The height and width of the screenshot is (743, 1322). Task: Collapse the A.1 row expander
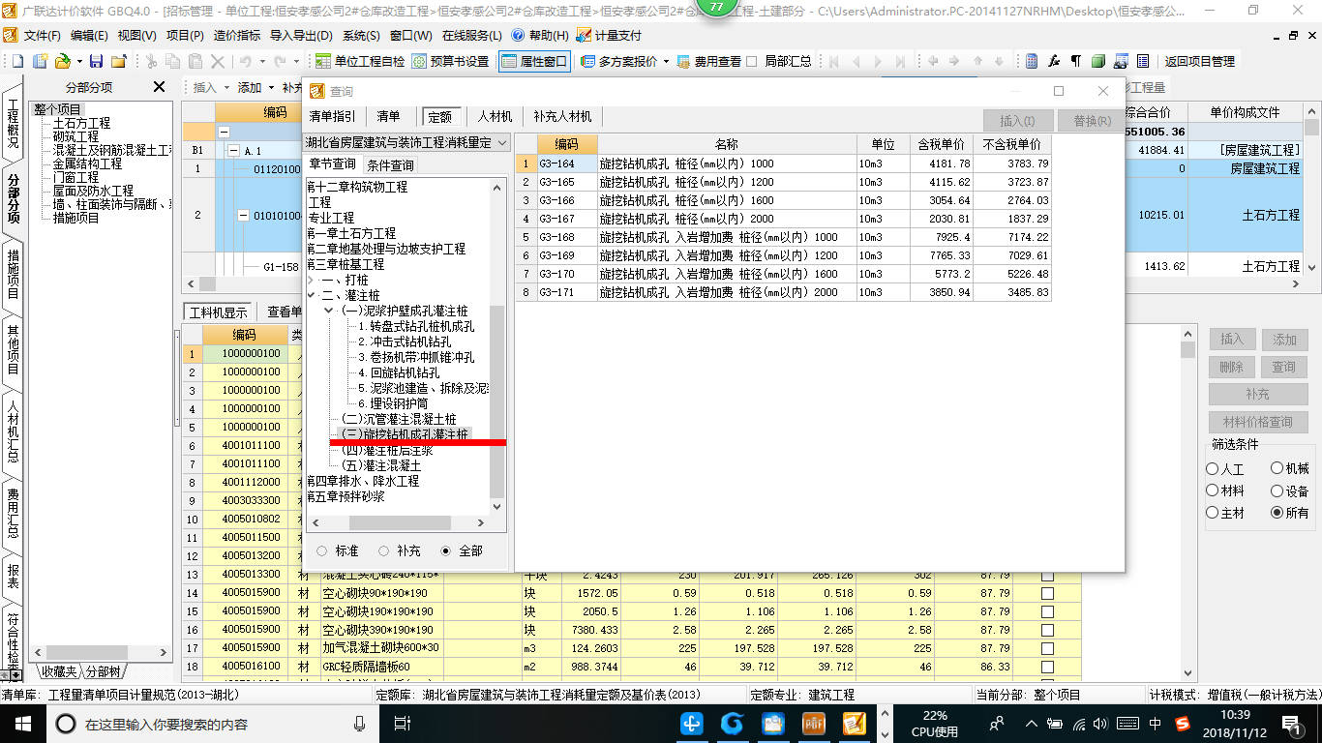click(233, 151)
